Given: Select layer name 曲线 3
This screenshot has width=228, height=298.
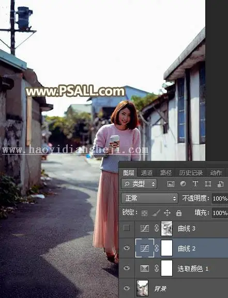Looking at the screenshot, I should [187, 228].
